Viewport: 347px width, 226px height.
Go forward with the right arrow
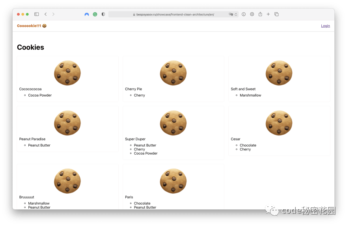pos(53,14)
